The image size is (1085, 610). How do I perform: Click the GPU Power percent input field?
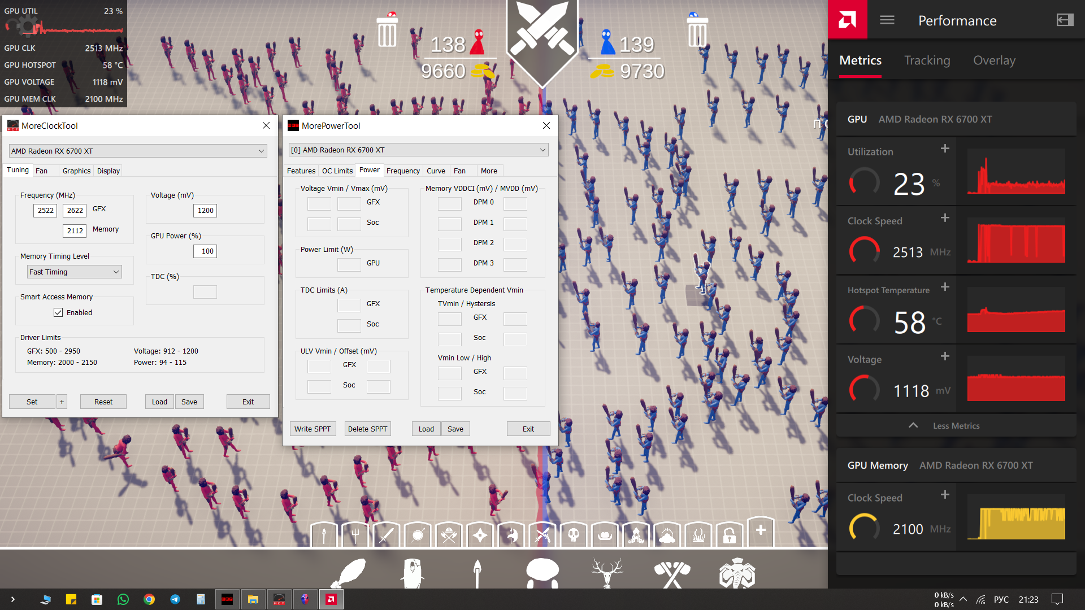pos(205,251)
